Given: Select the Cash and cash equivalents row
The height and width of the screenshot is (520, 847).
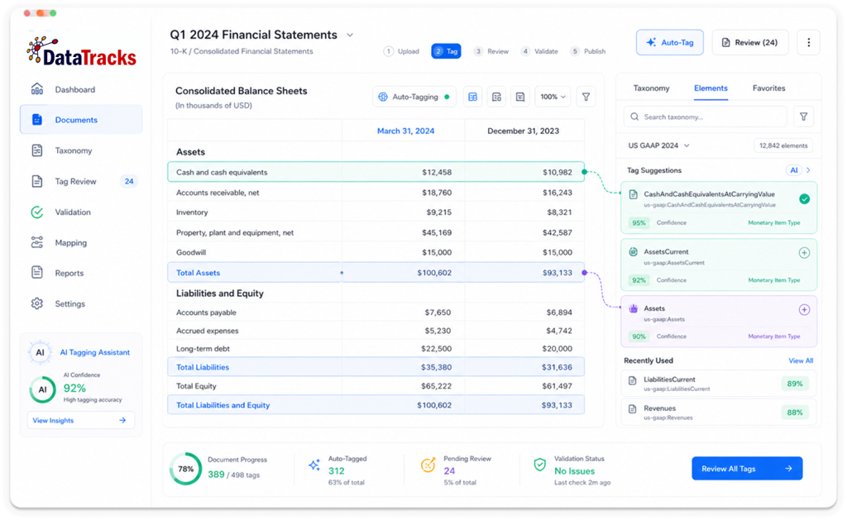Looking at the screenshot, I should pyautogui.click(x=376, y=172).
